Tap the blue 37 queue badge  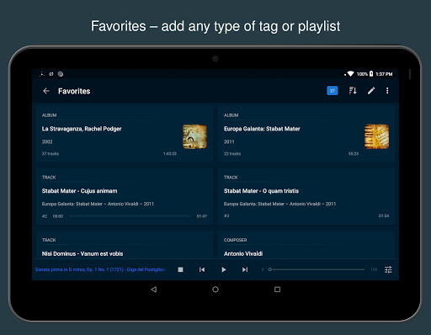333,91
